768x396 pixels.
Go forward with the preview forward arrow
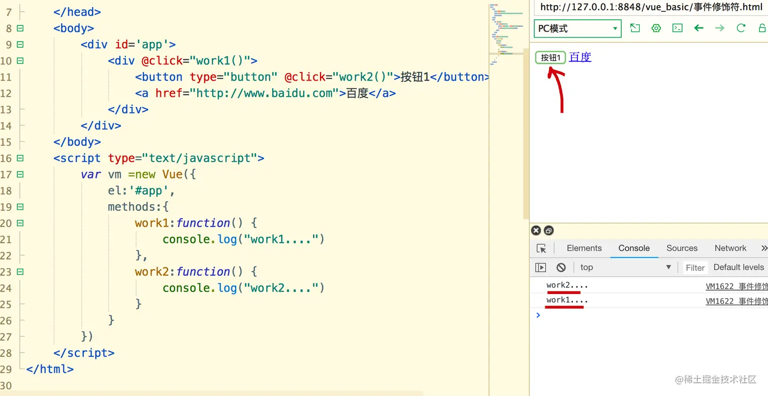coord(720,28)
